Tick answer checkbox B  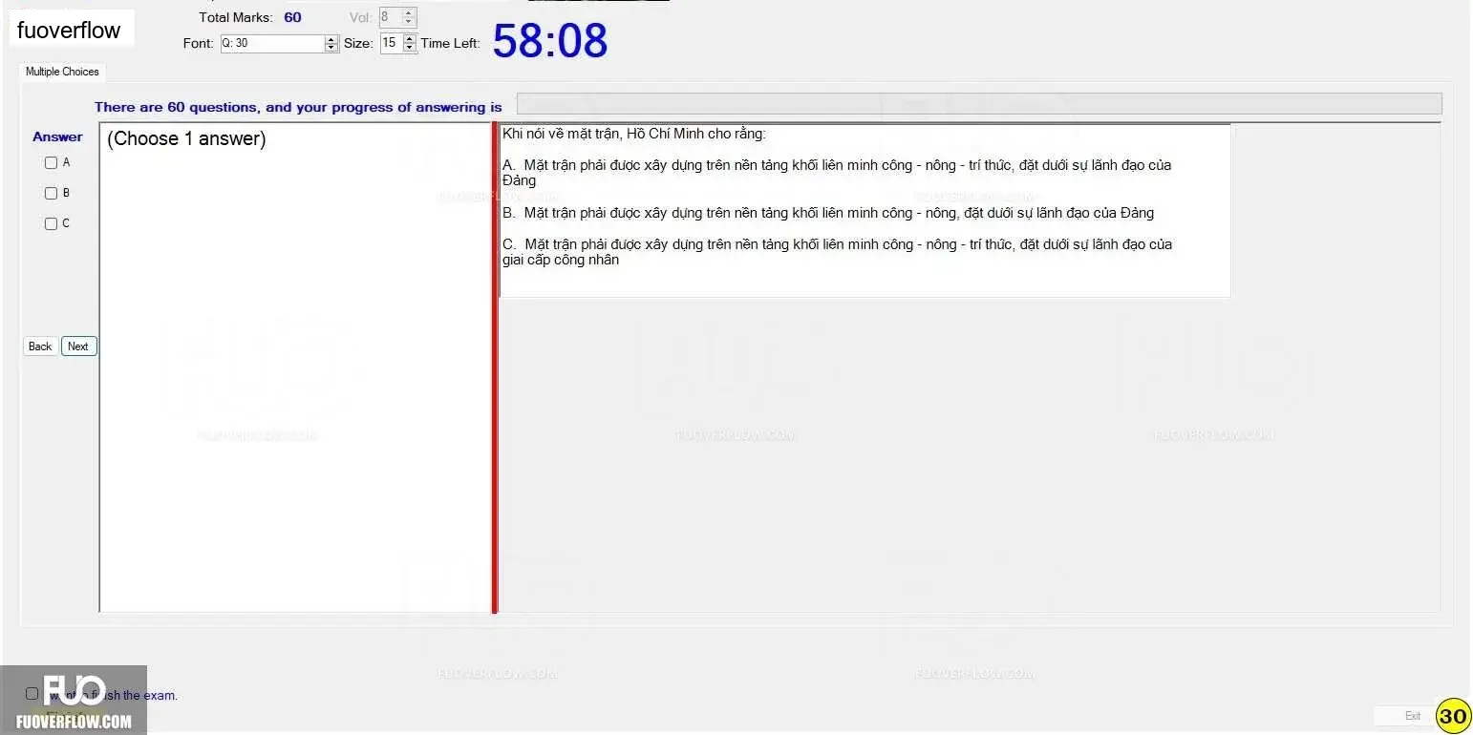pos(52,194)
